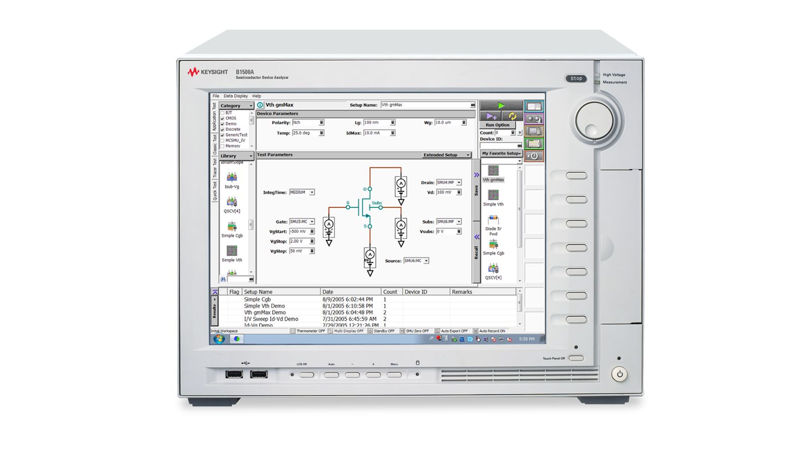The image size is (811, 456).
Task: Select Isub-Vg in the Library
Action: 232,180
